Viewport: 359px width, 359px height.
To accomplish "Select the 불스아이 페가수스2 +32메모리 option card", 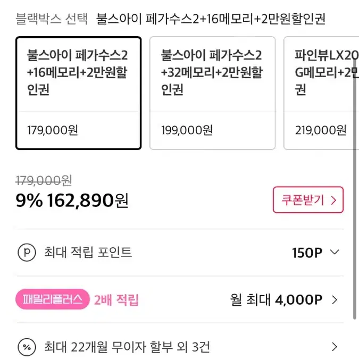I will click(x=212, y=93).
